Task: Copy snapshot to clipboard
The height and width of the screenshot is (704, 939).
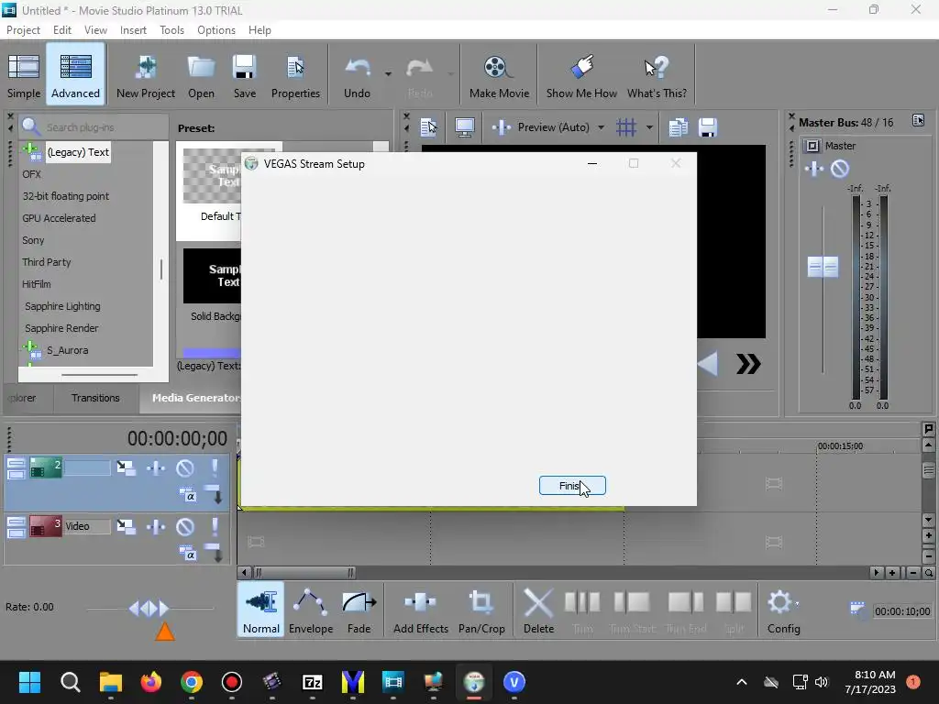Action: pyautogui.click(x=678, y=126)
